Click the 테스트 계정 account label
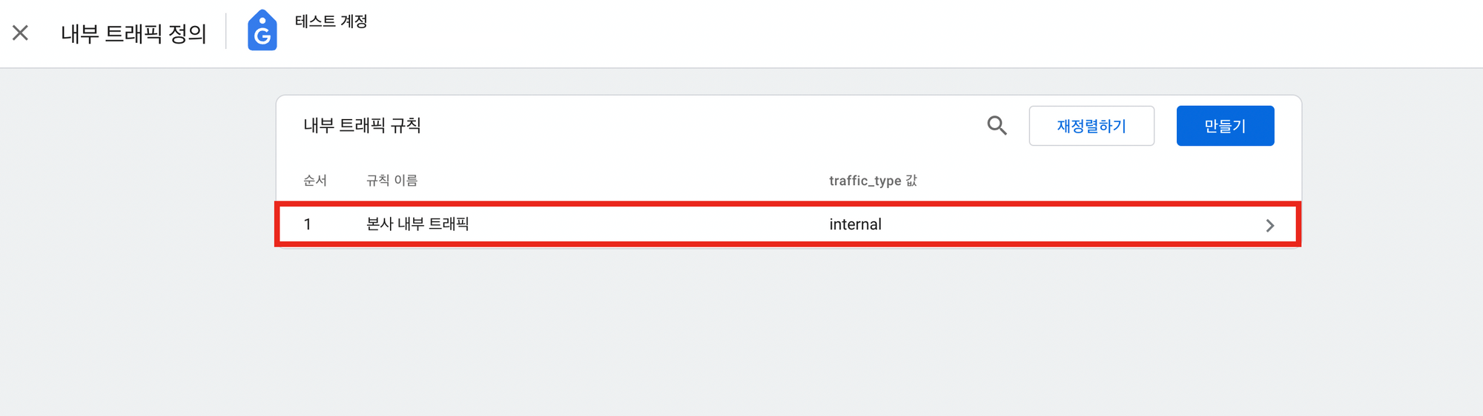Image resolution: width=1483 pixels, height=416 pixels. 331,21
